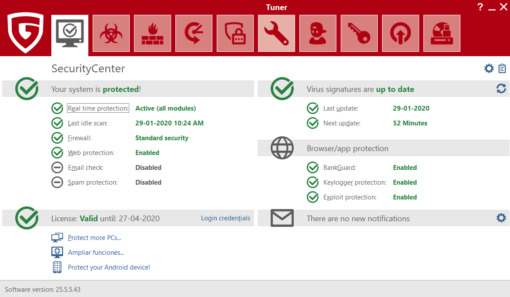
Task: Click Next update status checkmark
Action: (313, 123)
